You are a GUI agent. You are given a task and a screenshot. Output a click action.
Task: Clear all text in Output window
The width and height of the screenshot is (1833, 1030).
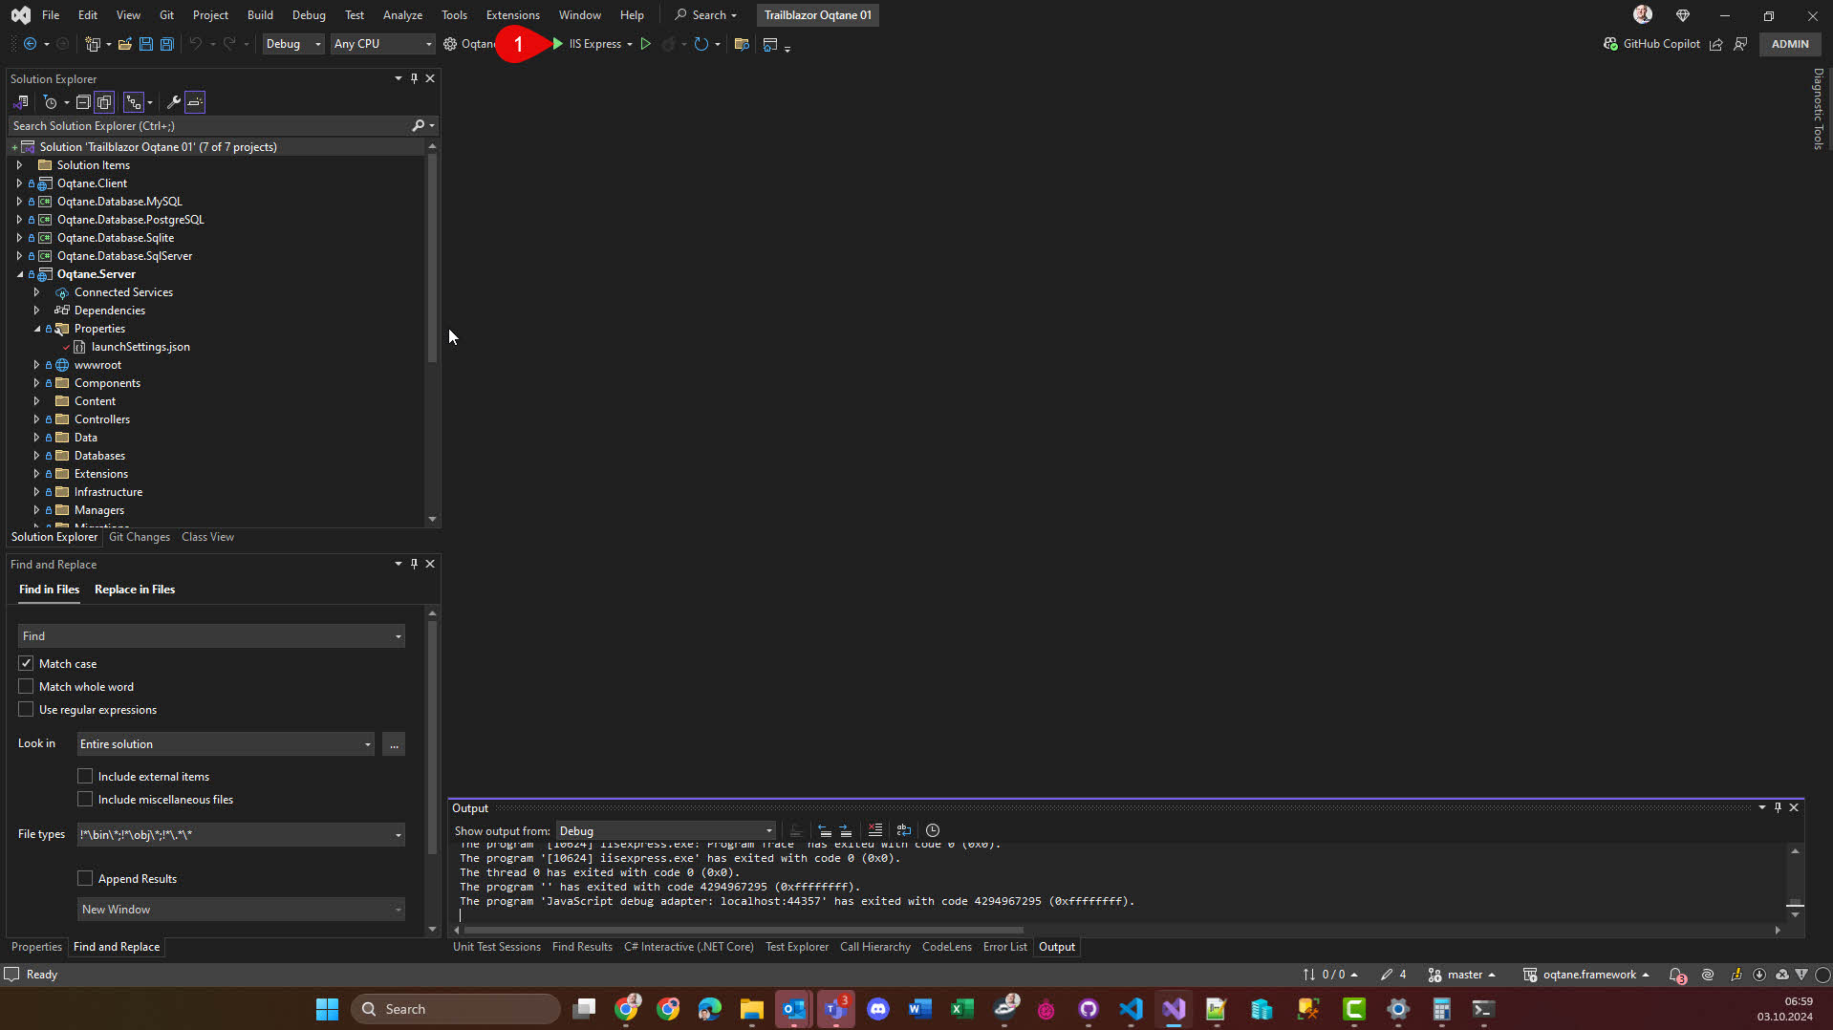tap(874, 830)
